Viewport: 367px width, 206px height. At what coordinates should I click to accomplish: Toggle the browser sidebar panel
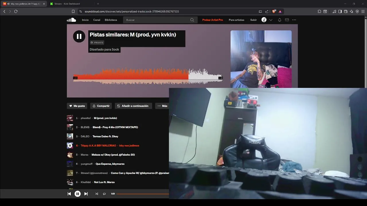[340, 11]
